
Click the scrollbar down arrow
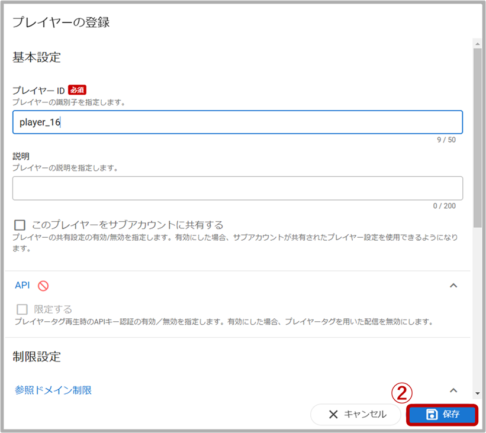coord(478,393)
